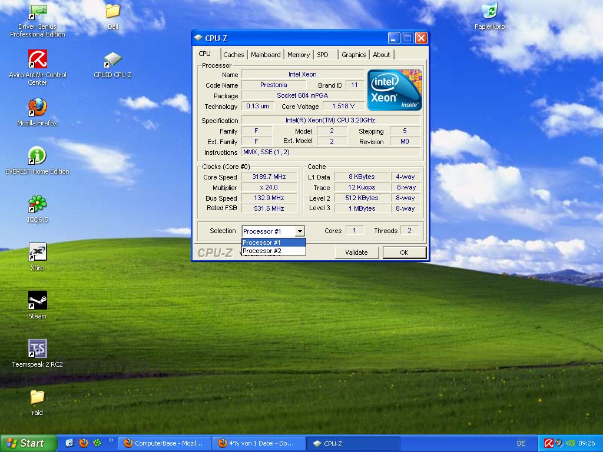Screen dimensions: 603x452
Task: Open the Dell folder on desktop
Action: coord(112,17)
